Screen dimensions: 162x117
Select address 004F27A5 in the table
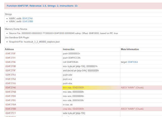coord(11,83)
